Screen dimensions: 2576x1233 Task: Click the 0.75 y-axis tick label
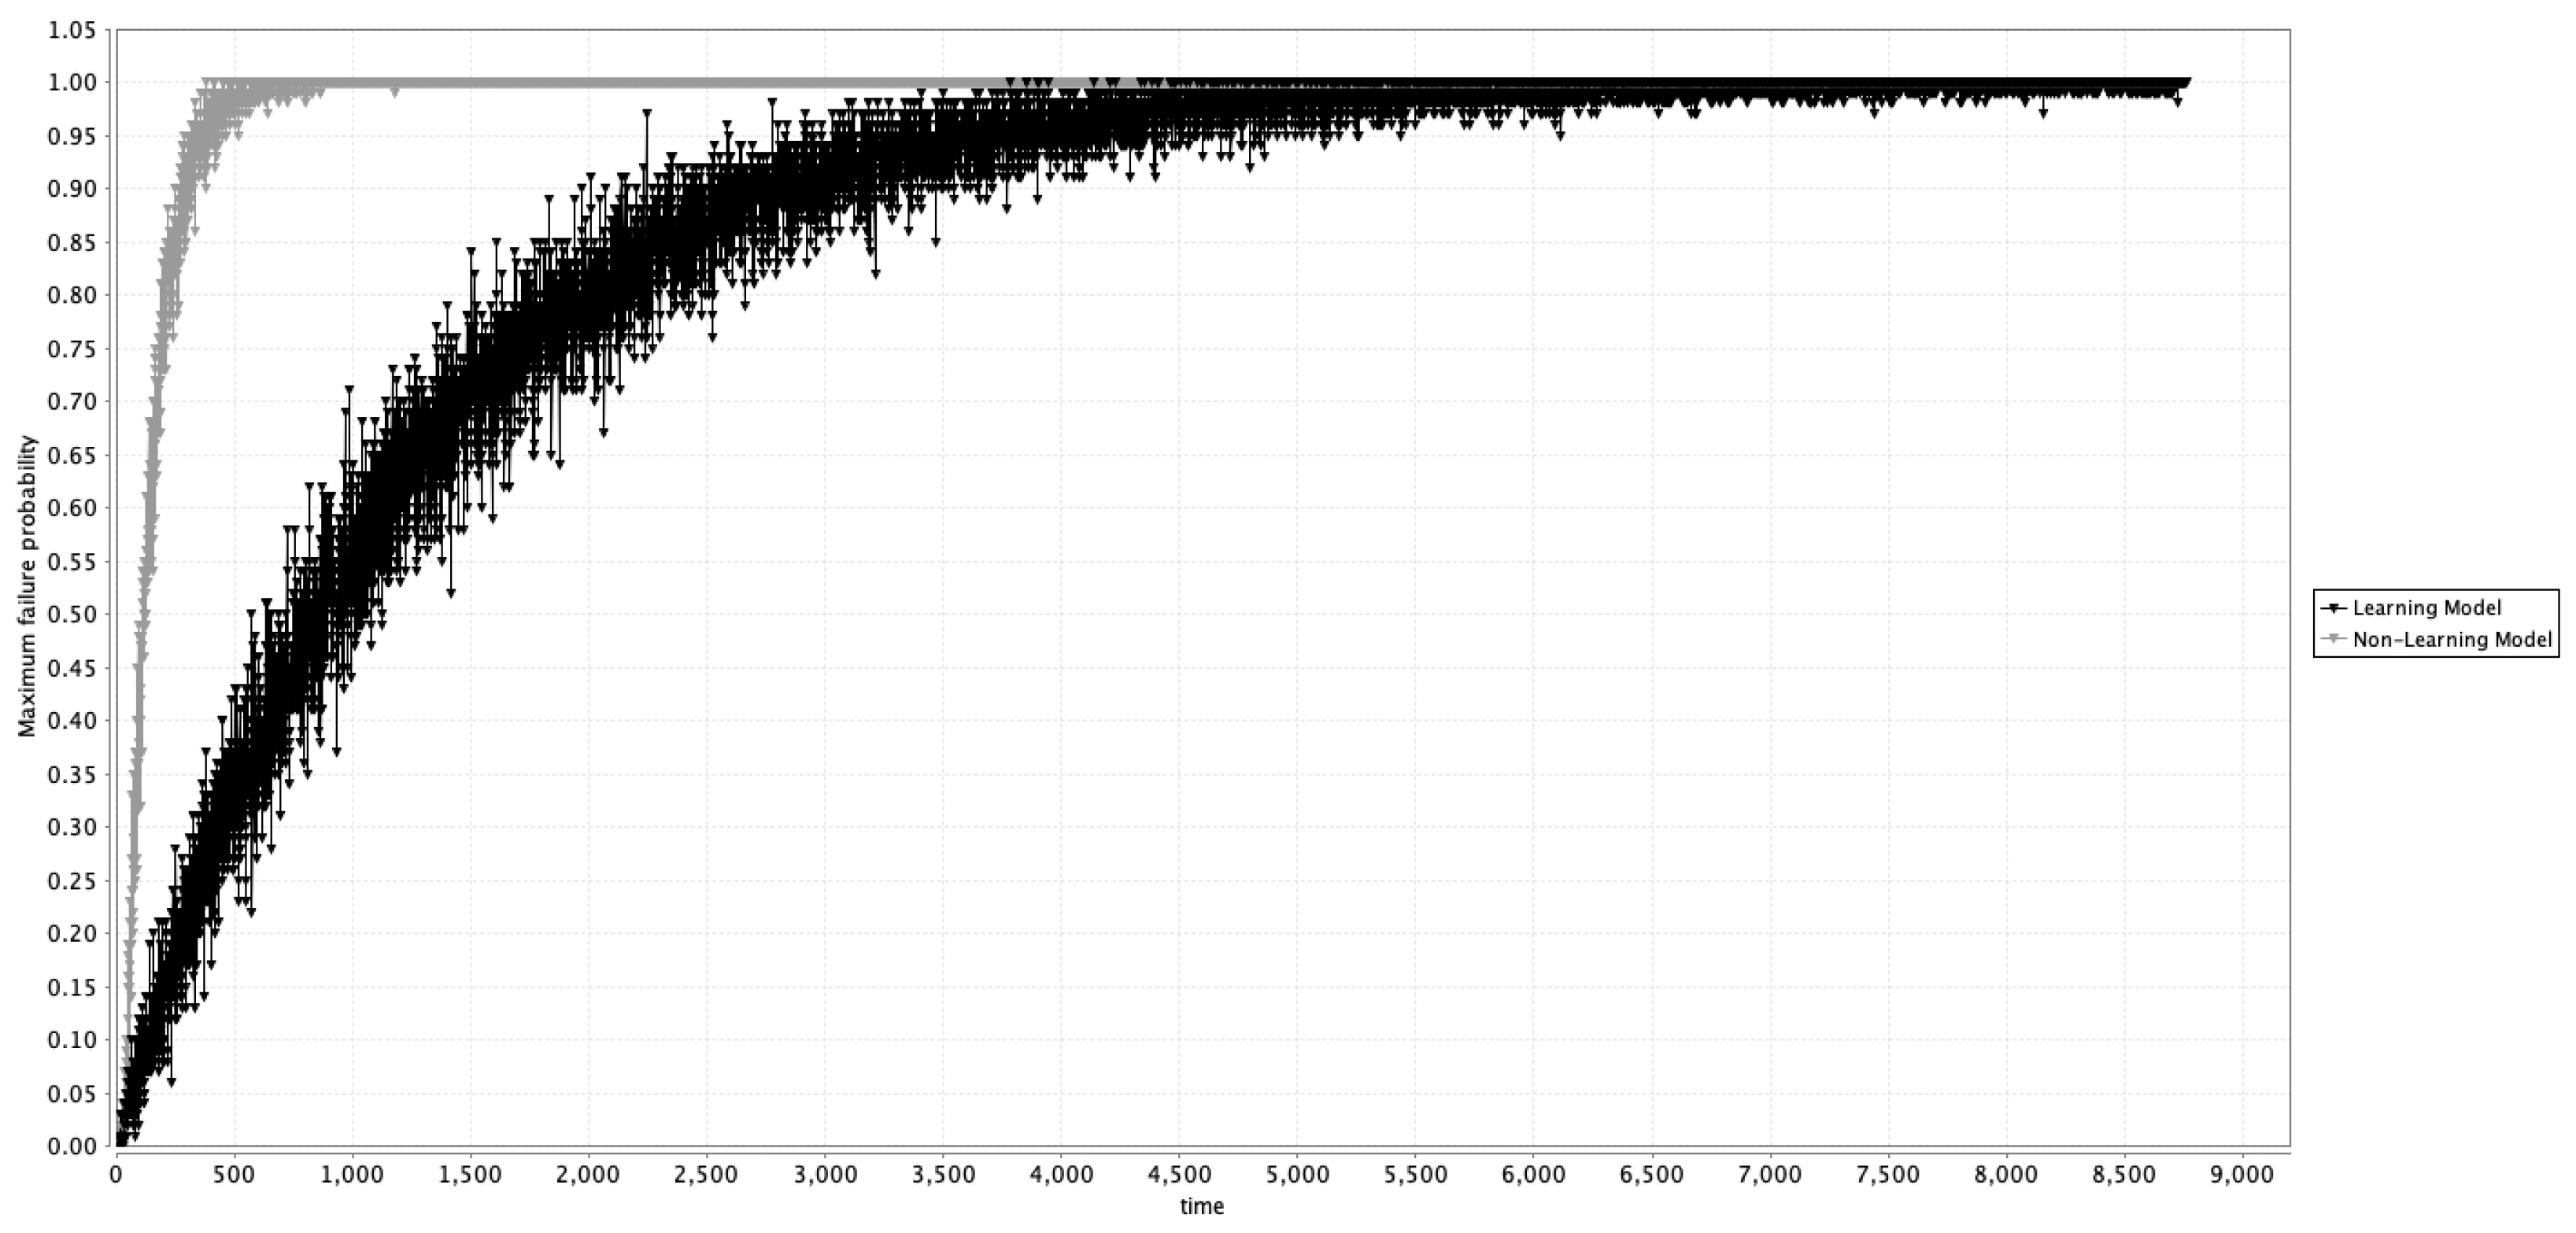(x=72, y=349)
